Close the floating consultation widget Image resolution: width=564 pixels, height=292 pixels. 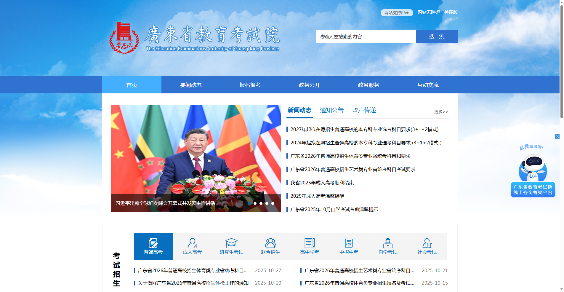557,136
